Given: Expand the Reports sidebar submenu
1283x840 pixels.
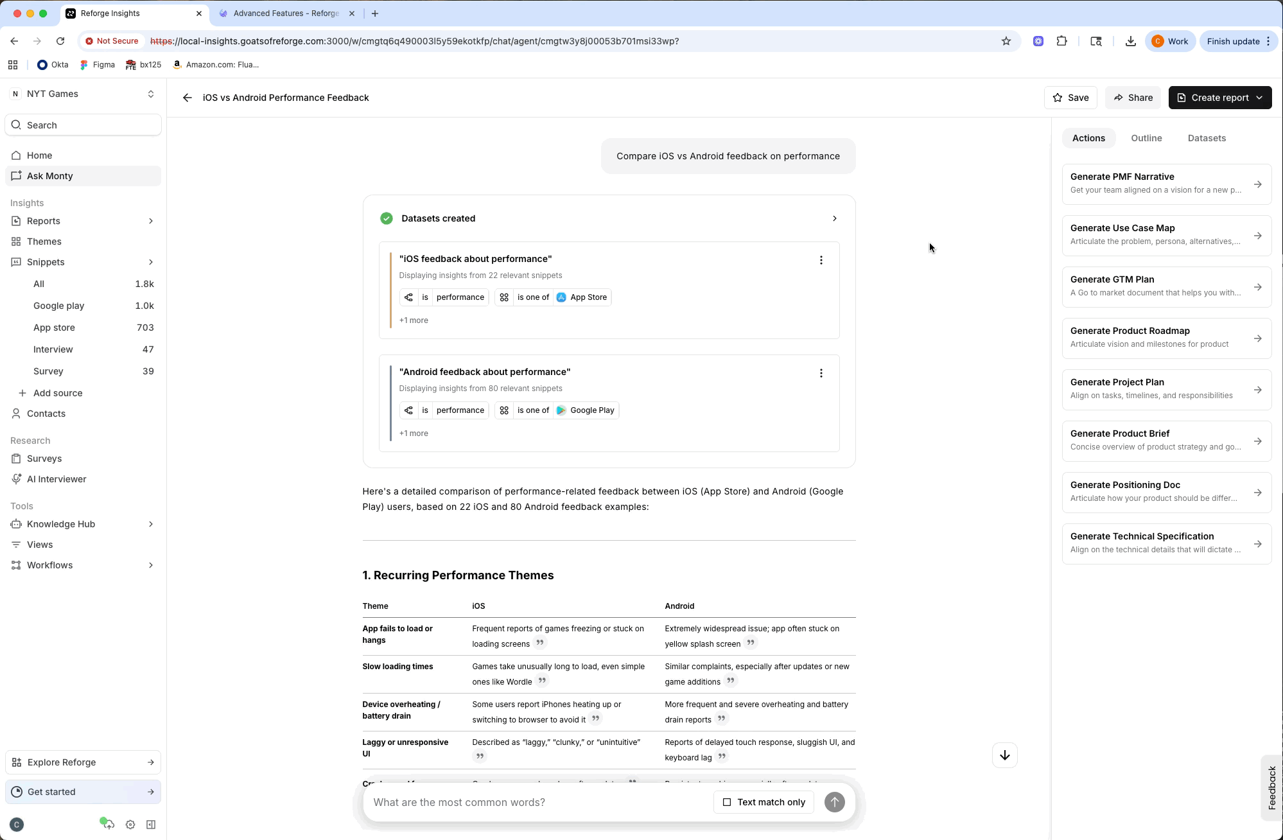Looking at the screenshot, I should point(151,221).
